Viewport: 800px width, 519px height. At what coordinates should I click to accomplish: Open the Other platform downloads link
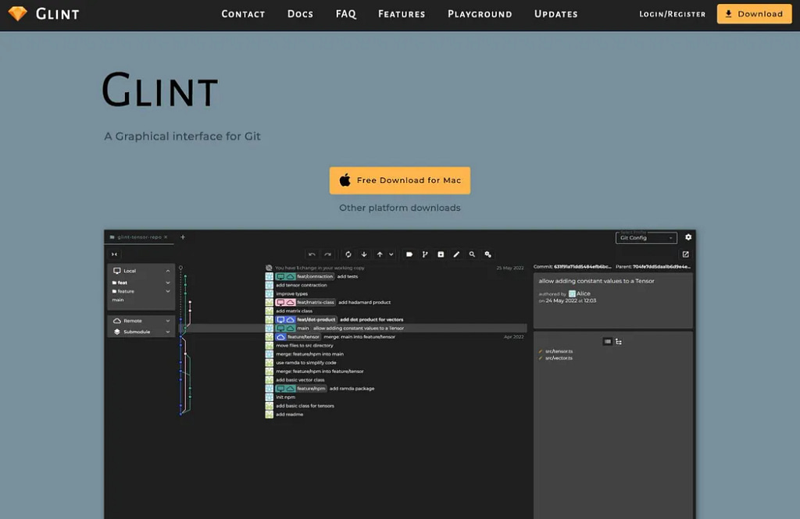[400, 208]
